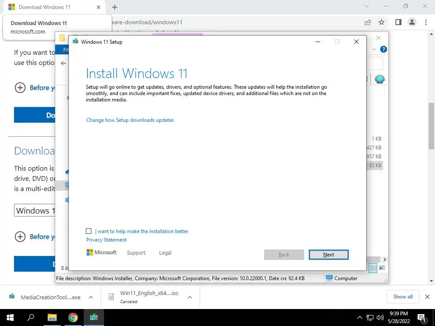
Task: Open network status tray icon
Action: [370, 318]
